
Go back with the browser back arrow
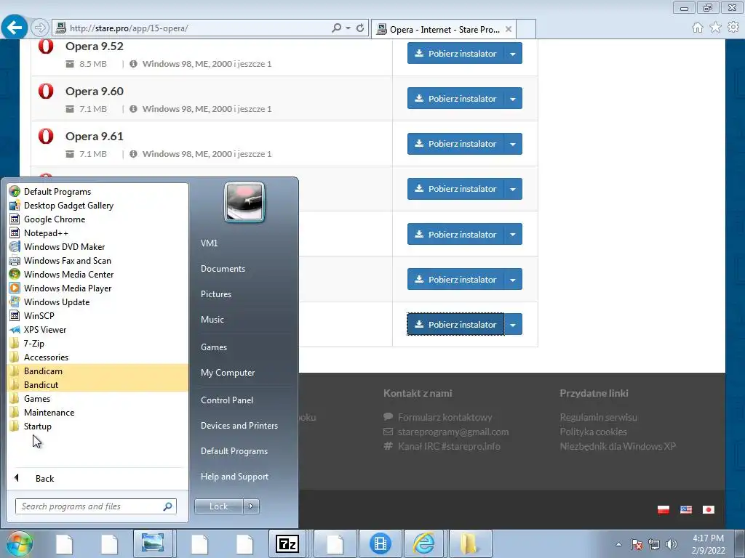[x=15, y=28]
